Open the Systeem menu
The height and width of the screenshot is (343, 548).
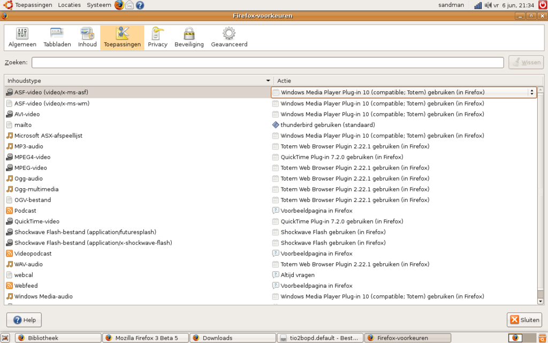tap(99, 5)
